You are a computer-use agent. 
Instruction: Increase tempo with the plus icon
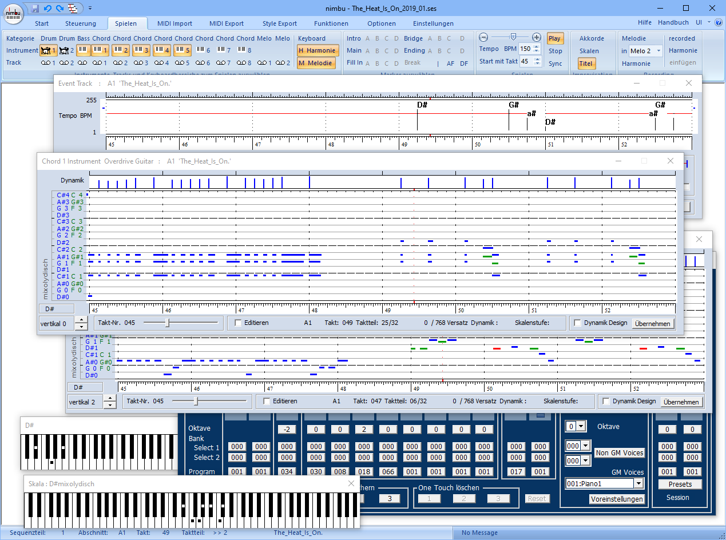pyautogui.click(x=536, y=37)
